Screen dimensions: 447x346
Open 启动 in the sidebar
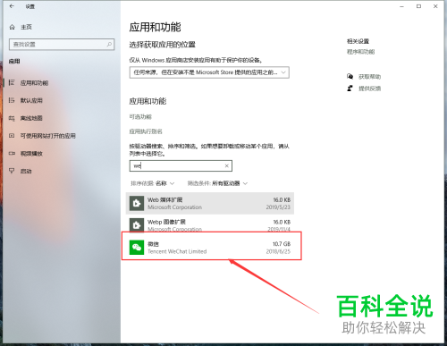(26, 171)
